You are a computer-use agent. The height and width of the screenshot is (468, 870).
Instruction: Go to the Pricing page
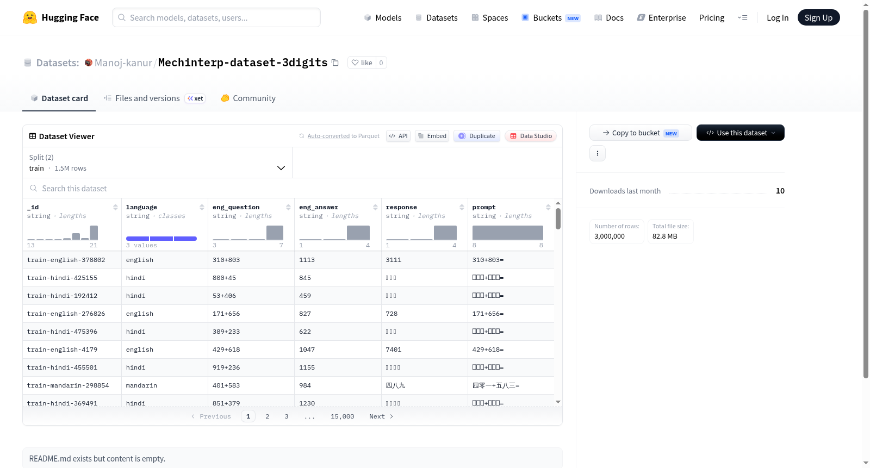point(712,18)
